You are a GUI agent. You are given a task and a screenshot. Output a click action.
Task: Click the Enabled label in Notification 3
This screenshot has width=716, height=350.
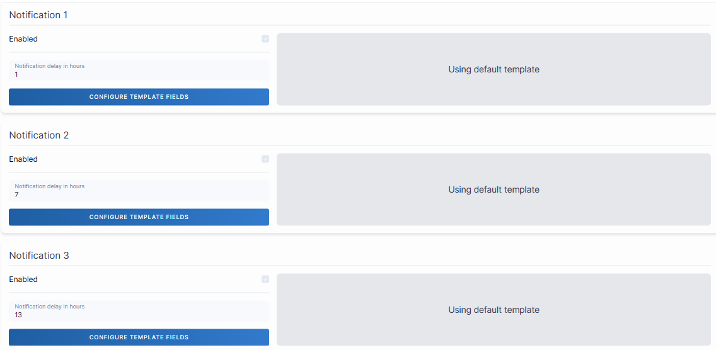coord(23,279)
